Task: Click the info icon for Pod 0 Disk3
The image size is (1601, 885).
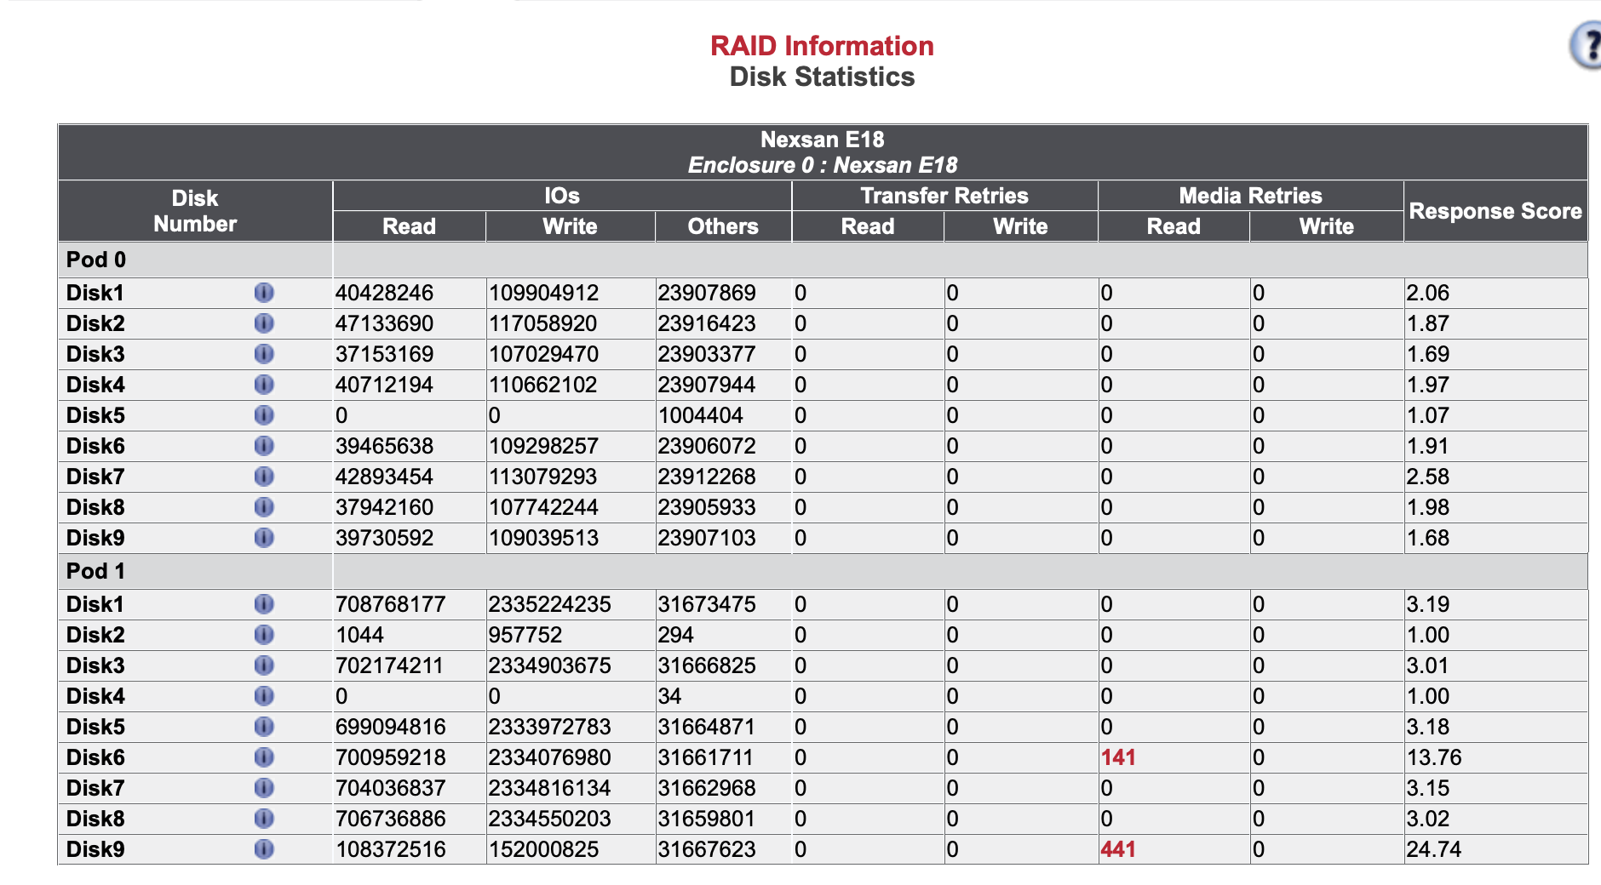Action: click(x=264, y=354)
